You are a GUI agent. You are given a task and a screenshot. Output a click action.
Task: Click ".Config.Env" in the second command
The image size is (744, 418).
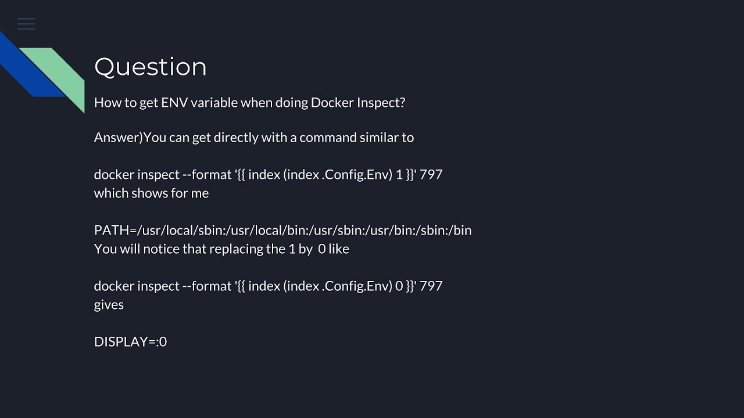357,286
